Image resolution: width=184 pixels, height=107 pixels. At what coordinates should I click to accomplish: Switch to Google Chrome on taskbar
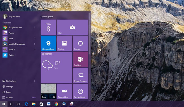click(56, 104)
